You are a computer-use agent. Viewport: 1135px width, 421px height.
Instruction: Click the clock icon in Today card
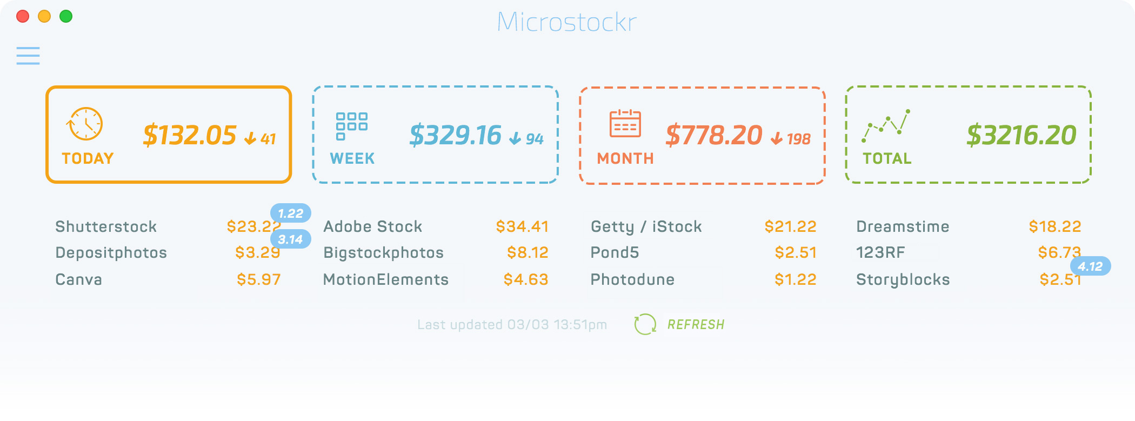pos(85,124)
